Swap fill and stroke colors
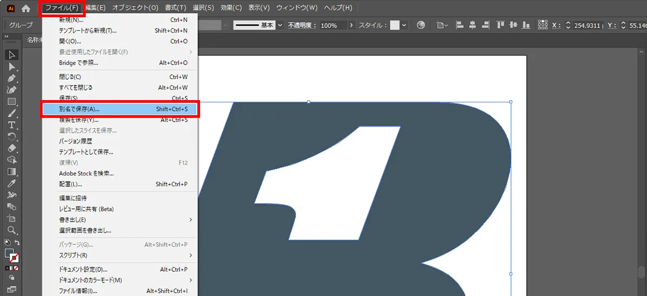Viewport: 647px width, 296px height. (18, 243)
